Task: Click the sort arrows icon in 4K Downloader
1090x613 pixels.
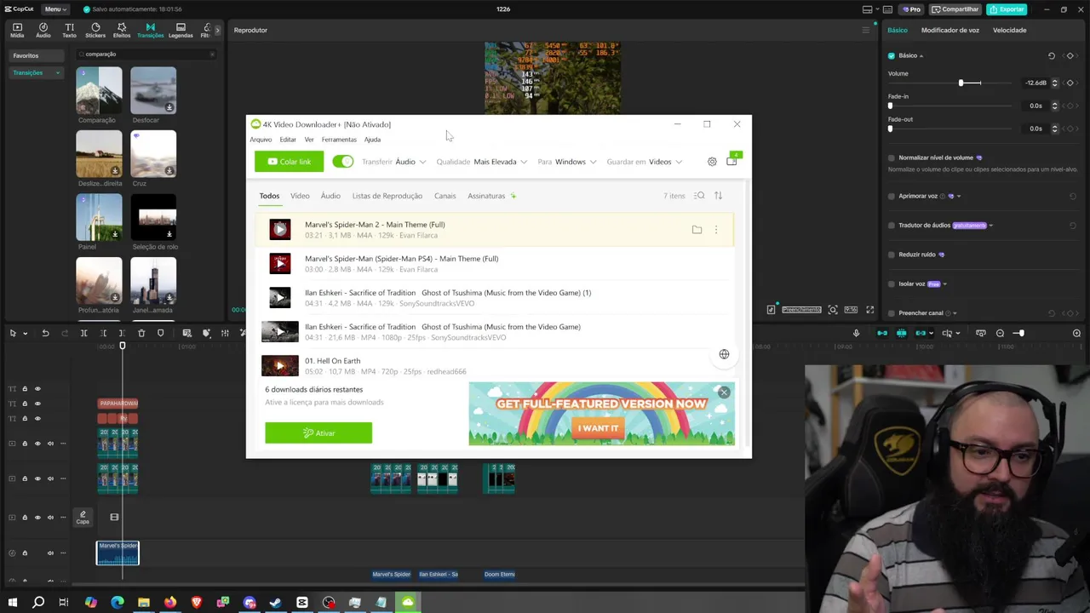Action: pos(718,196)
